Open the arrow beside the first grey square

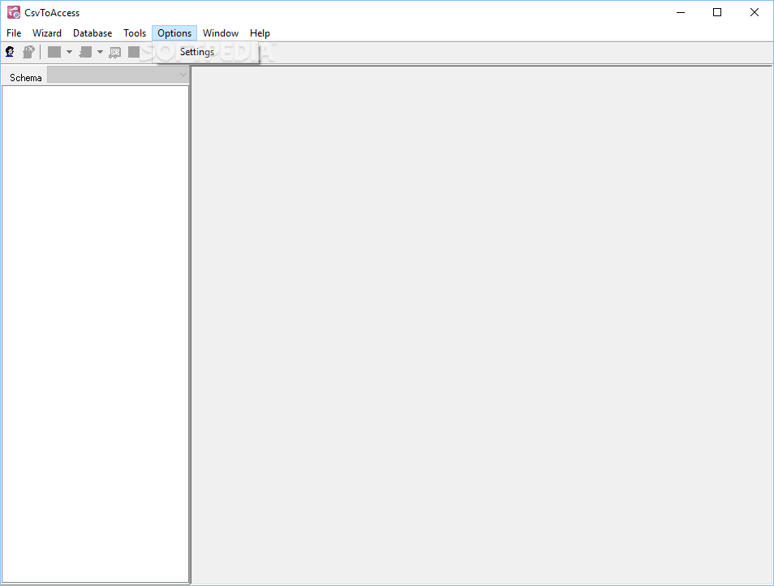pyautogui.click(x=69, y=52)
